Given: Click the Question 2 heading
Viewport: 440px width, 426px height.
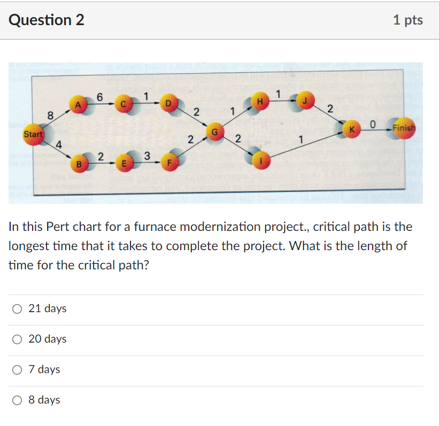Looking at the screenshot, I should 47,20.
